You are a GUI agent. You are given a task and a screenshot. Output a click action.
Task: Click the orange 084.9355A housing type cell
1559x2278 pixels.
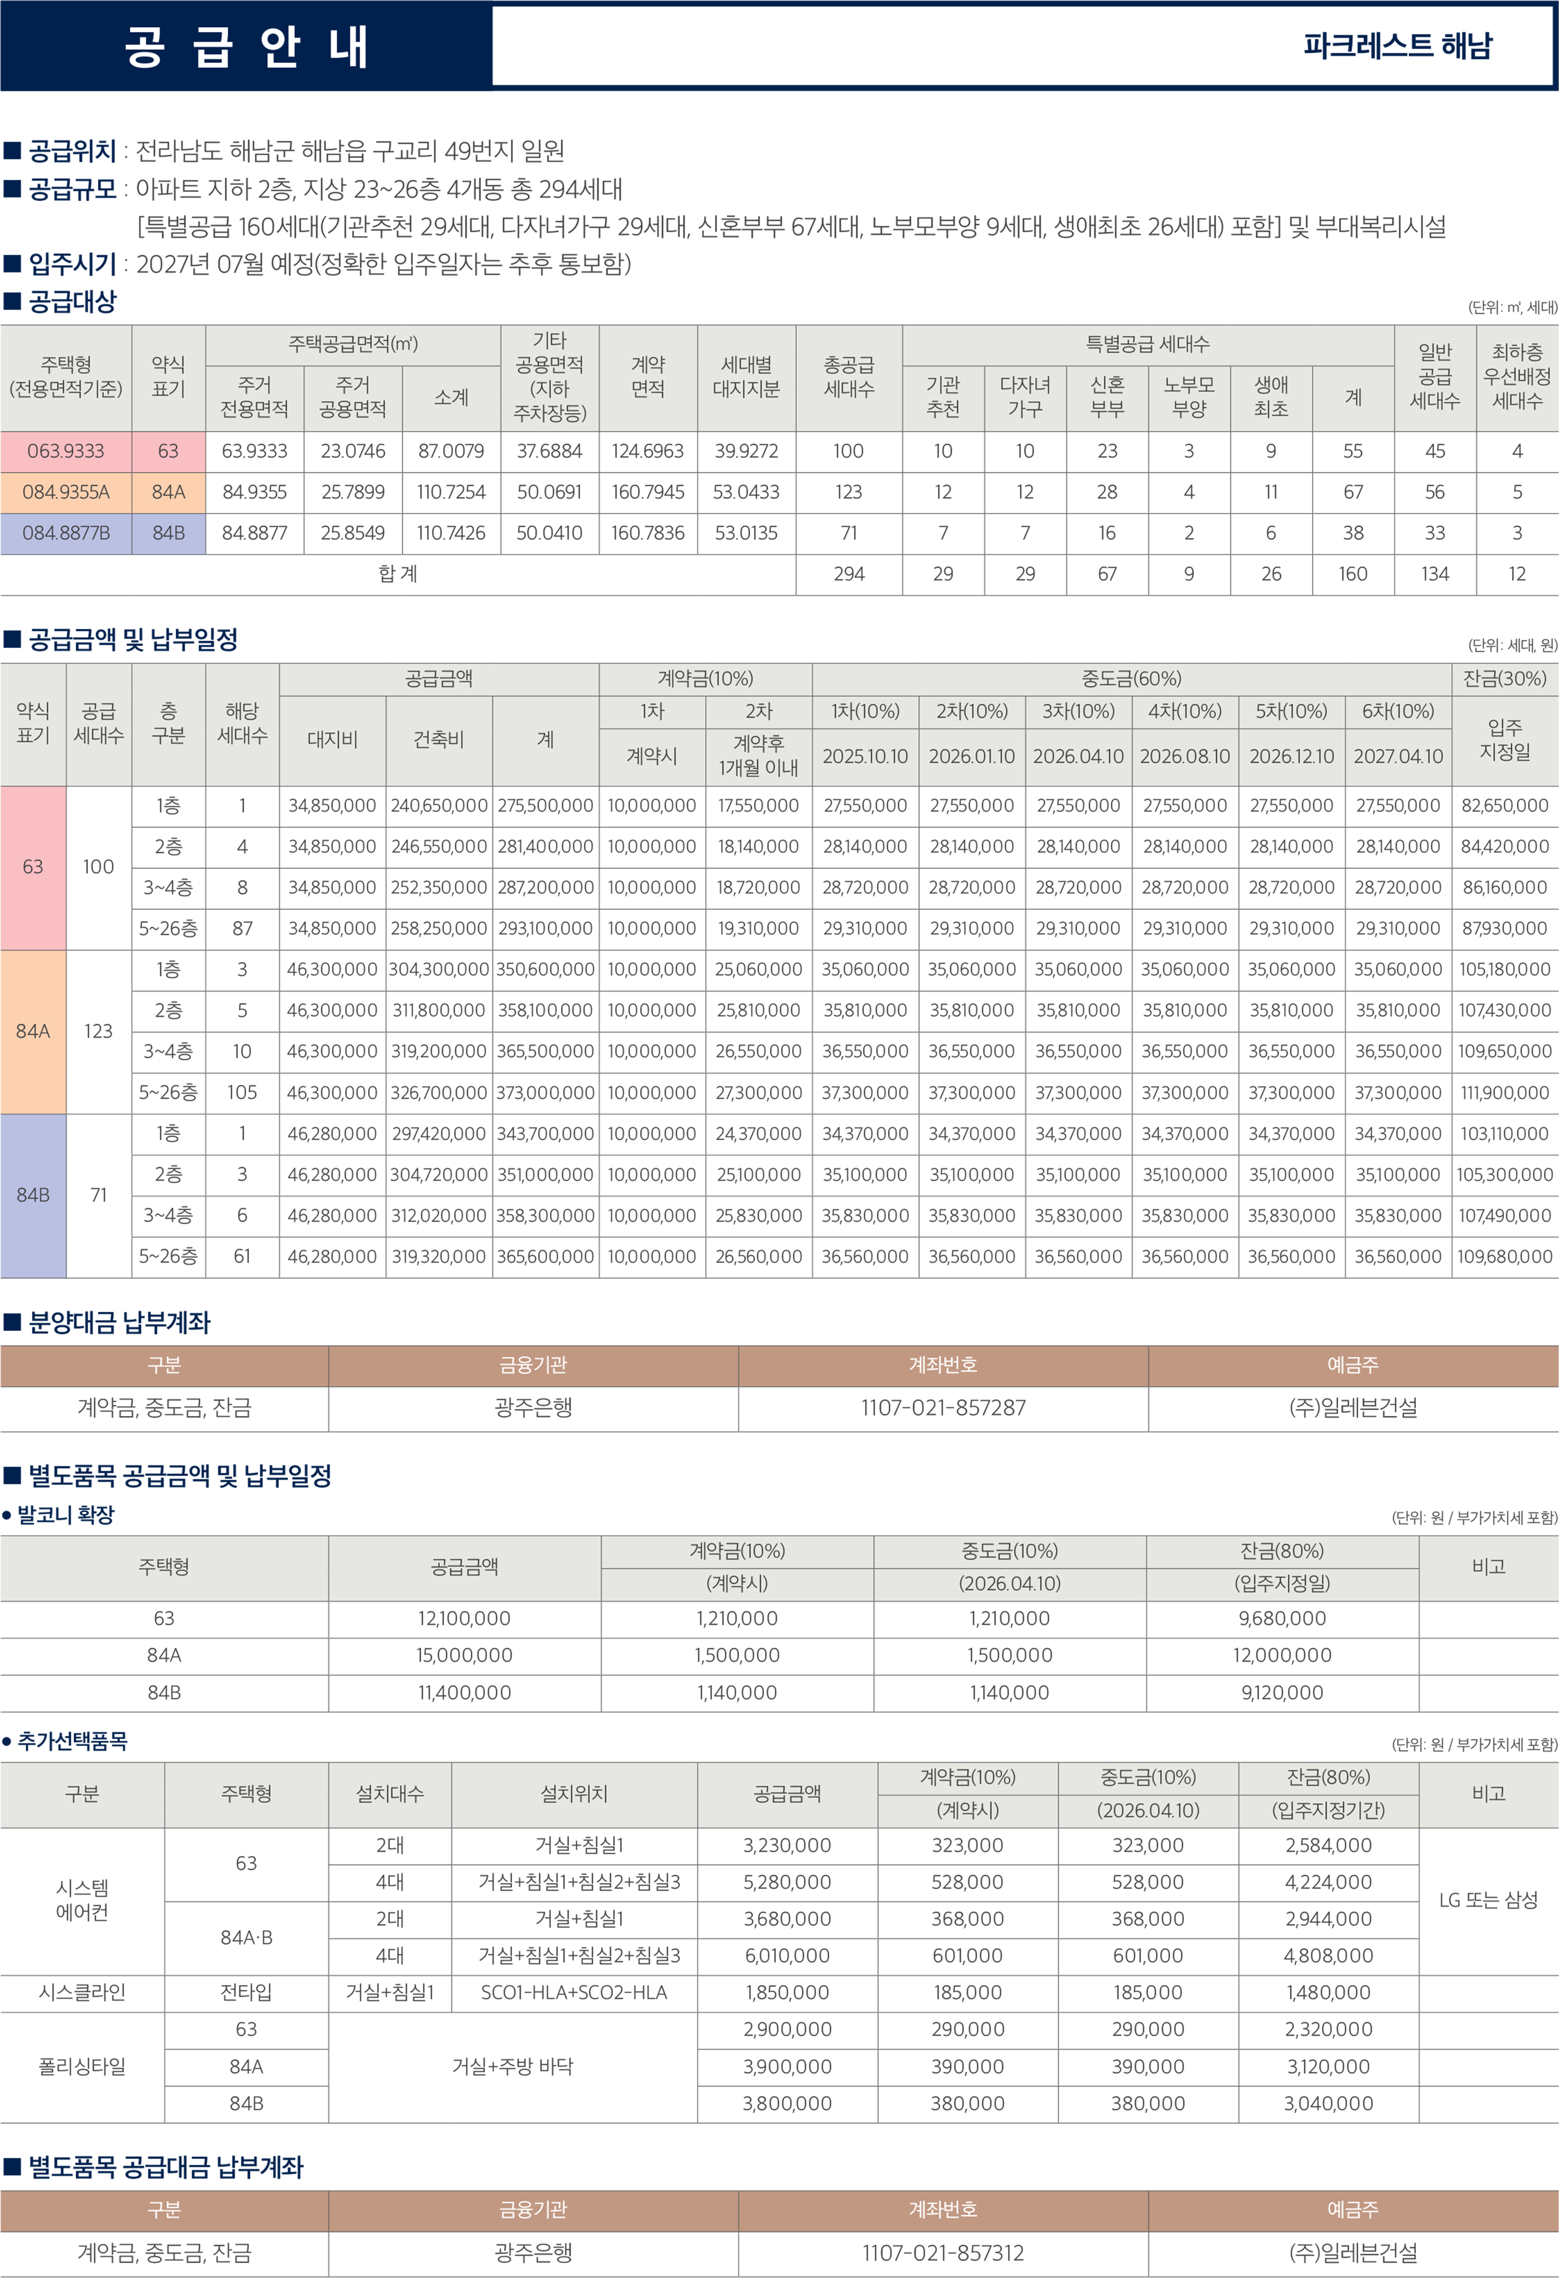click(66, 492)
